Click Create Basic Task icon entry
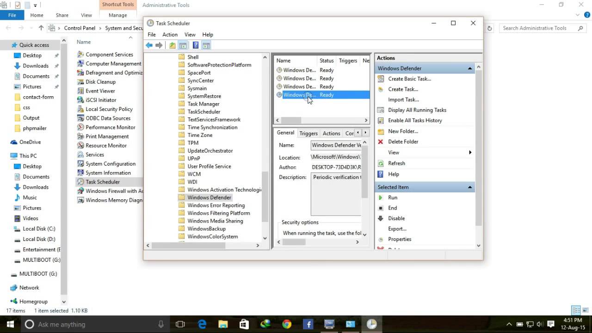 (381, 79)
